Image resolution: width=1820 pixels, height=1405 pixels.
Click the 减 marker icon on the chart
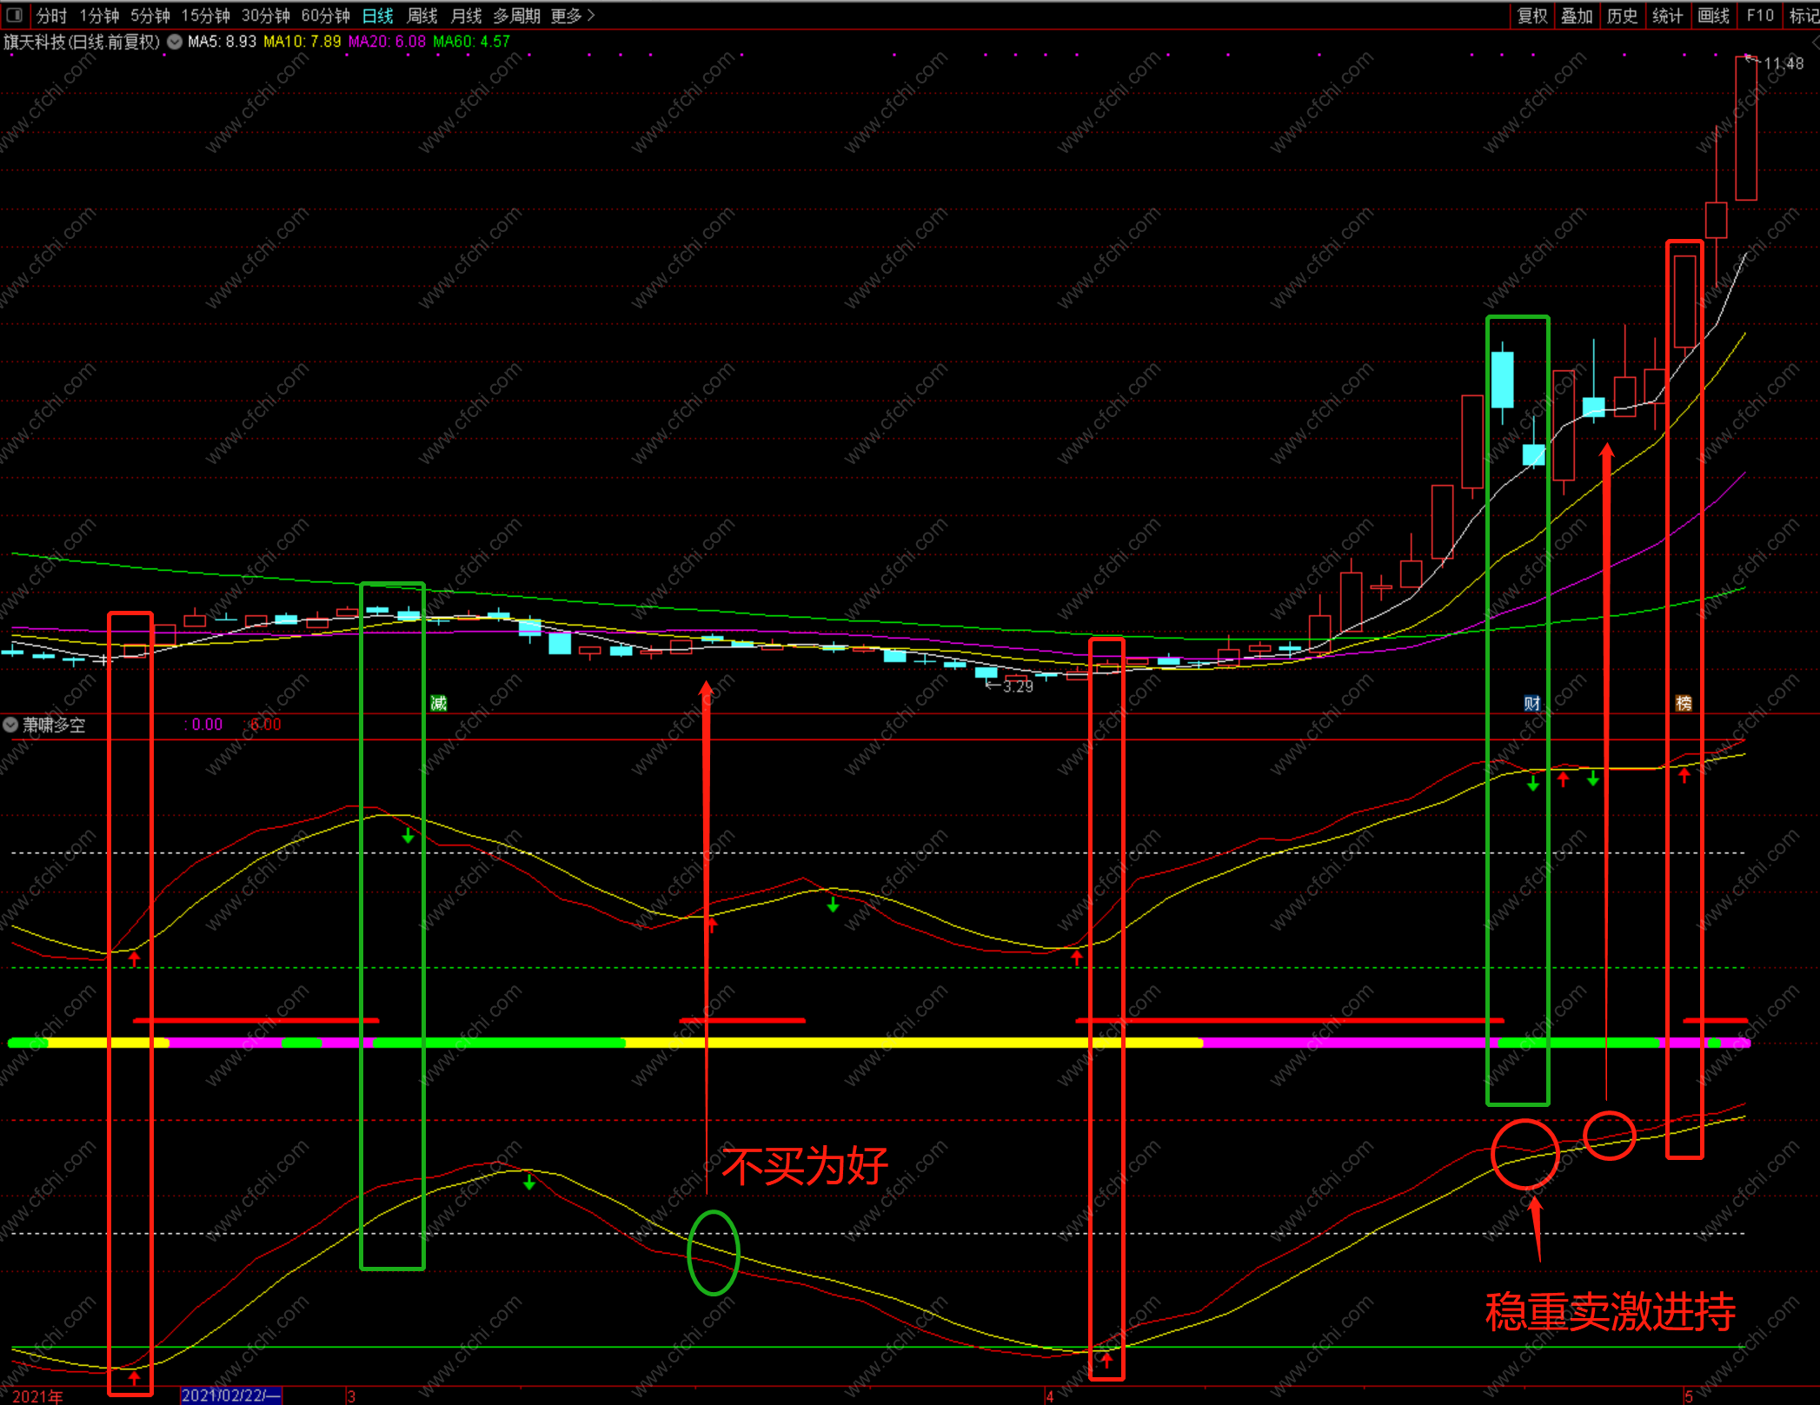439,703
